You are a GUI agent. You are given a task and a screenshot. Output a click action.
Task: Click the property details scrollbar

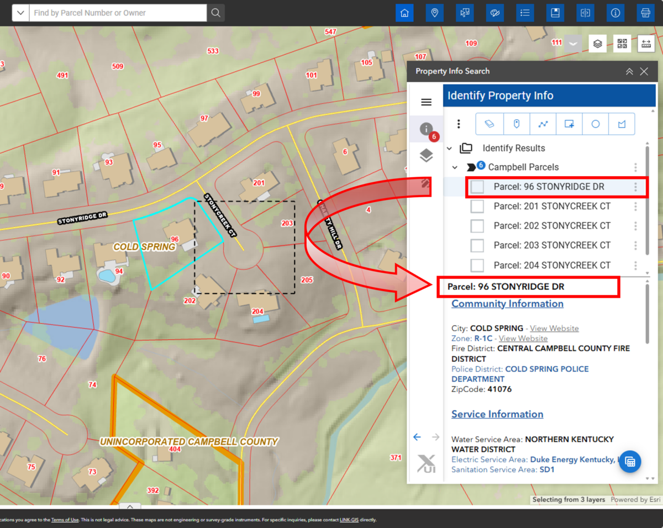click(x=647, y=314)
